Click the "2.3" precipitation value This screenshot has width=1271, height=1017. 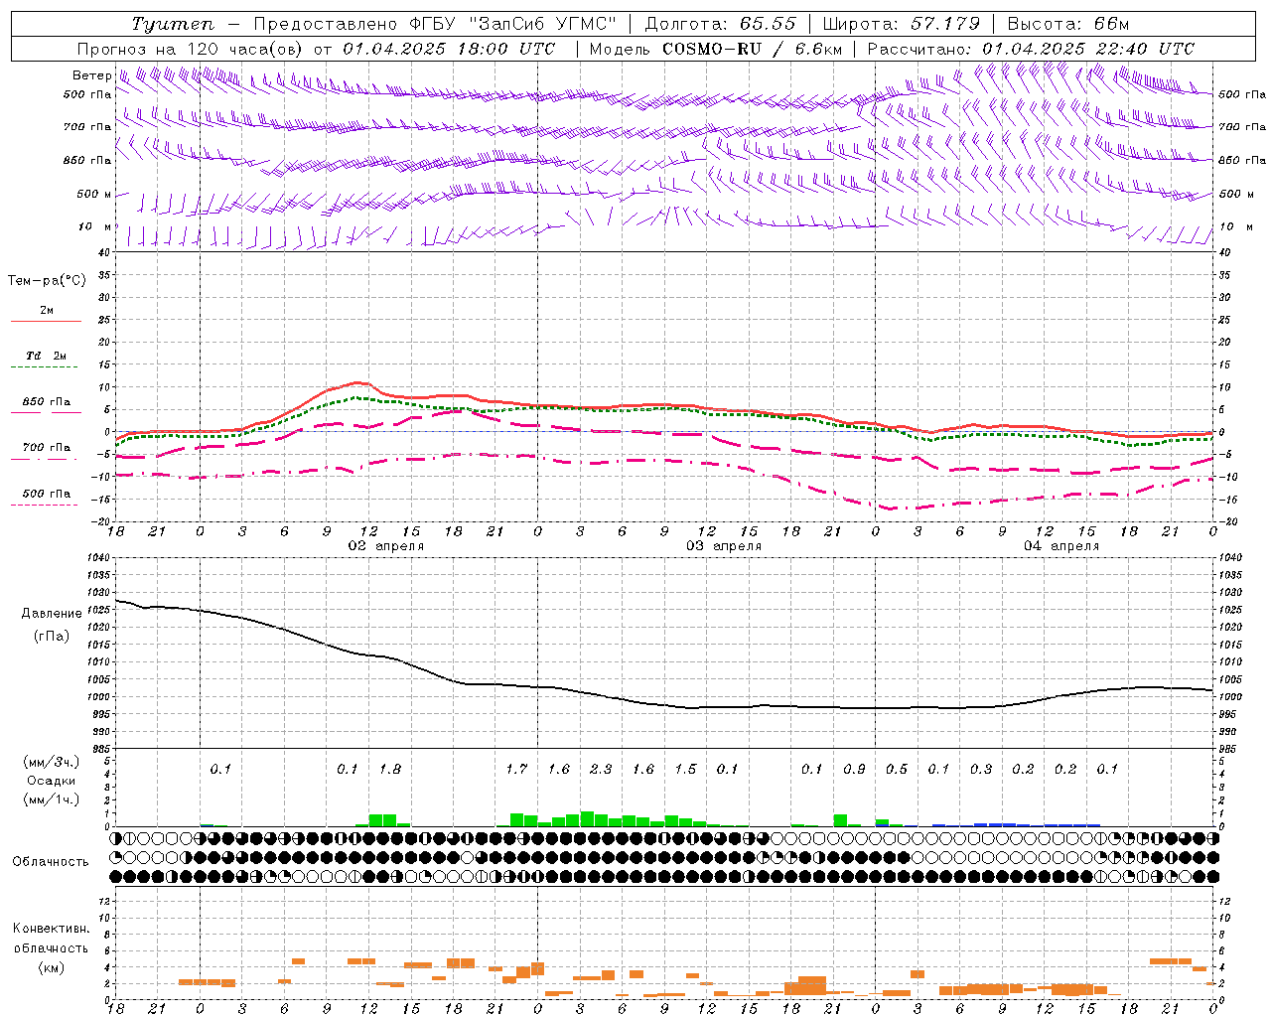(601, 769)
